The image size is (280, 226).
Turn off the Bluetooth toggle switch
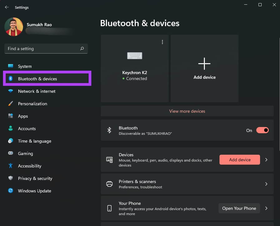(262, 130)
